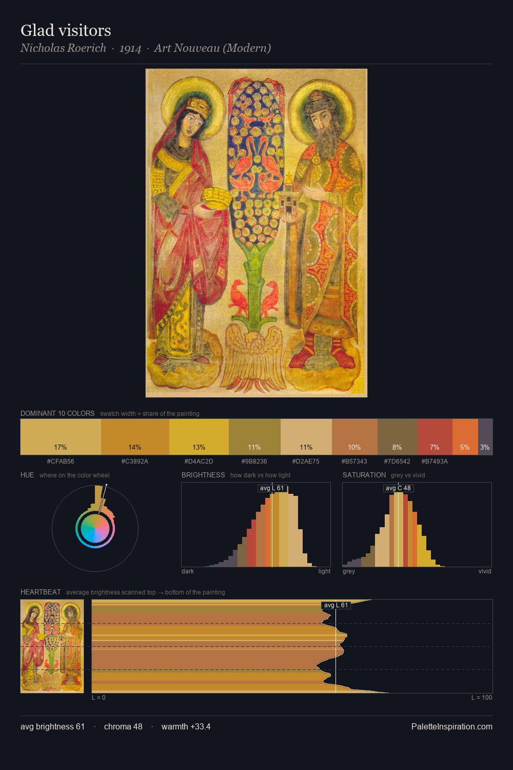The height and width of the screenshot is (770, 513).
Task: Click the hex label #C3892A
Action: coord(135,461)
